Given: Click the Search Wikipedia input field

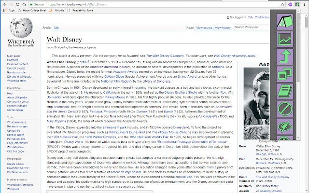Looking at the screenshot, I should 250,28.
